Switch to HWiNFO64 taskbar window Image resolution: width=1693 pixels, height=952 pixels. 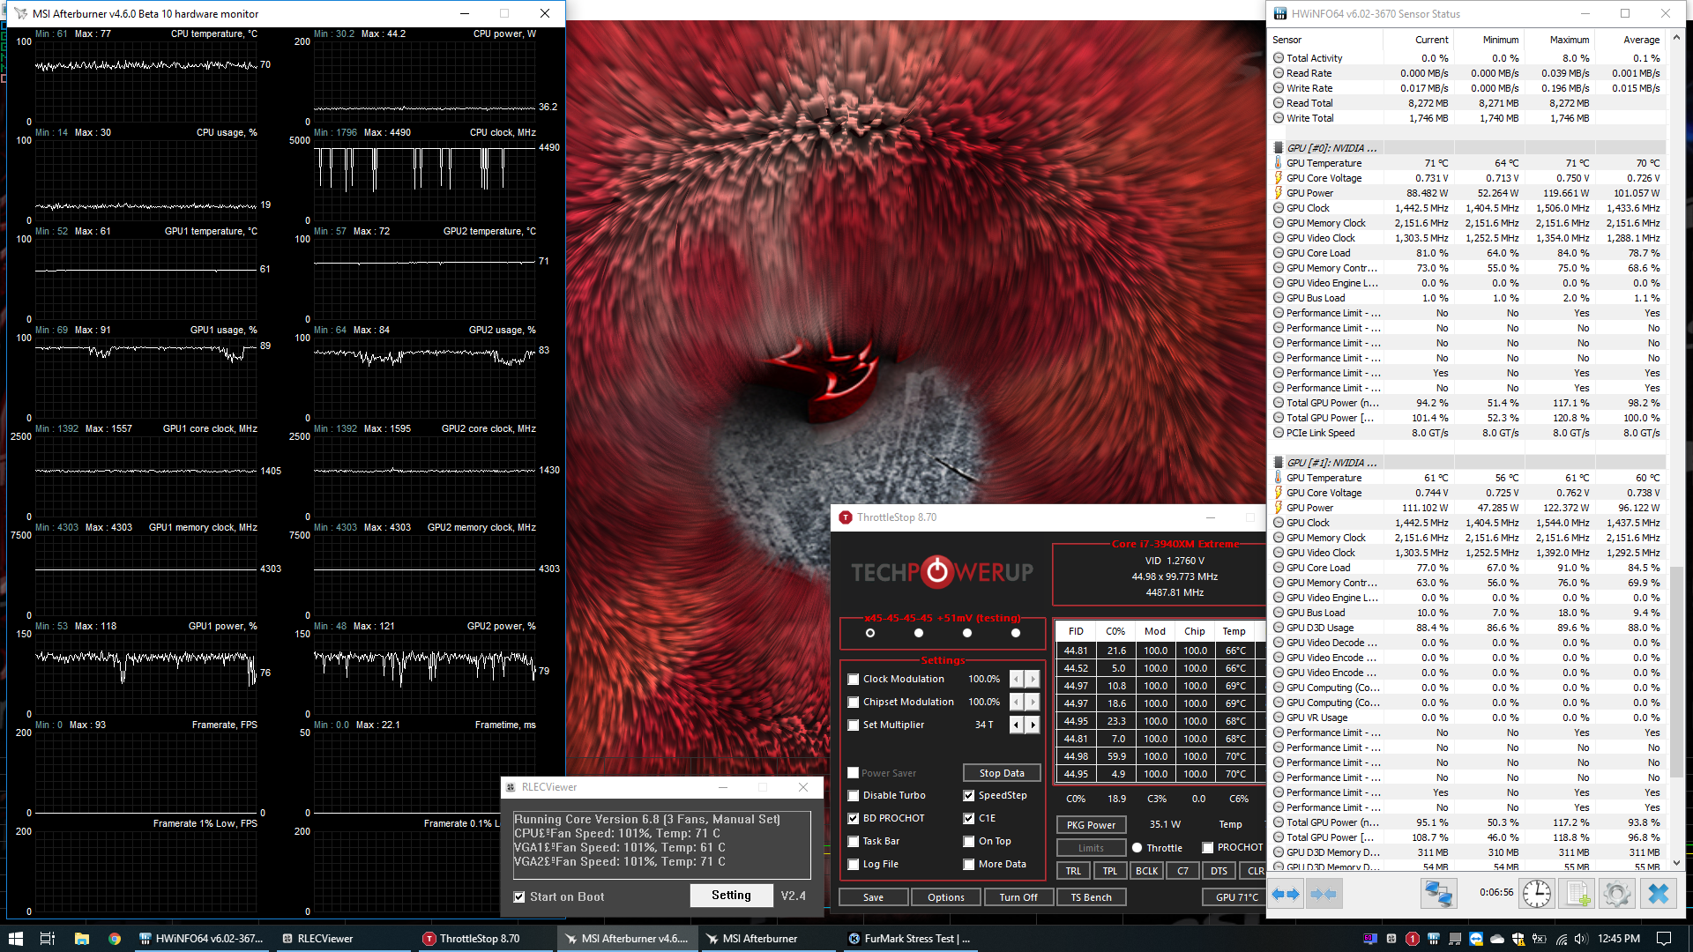click(x=202, y=939)
